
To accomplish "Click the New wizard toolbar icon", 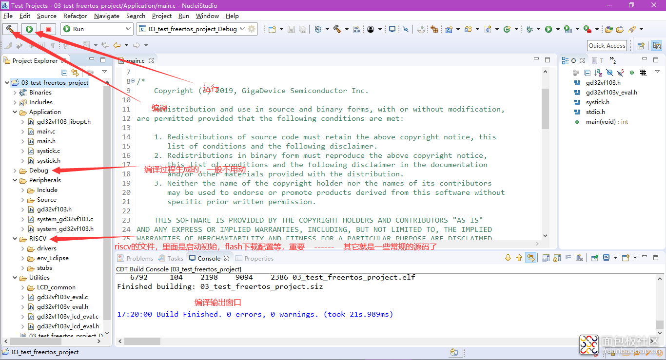I will [x=272, y=29].
